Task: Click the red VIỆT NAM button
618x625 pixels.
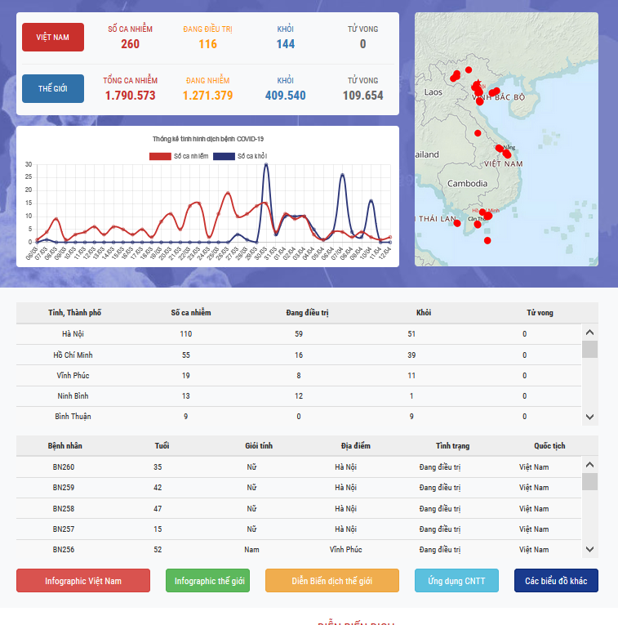Action: [52, 38]
